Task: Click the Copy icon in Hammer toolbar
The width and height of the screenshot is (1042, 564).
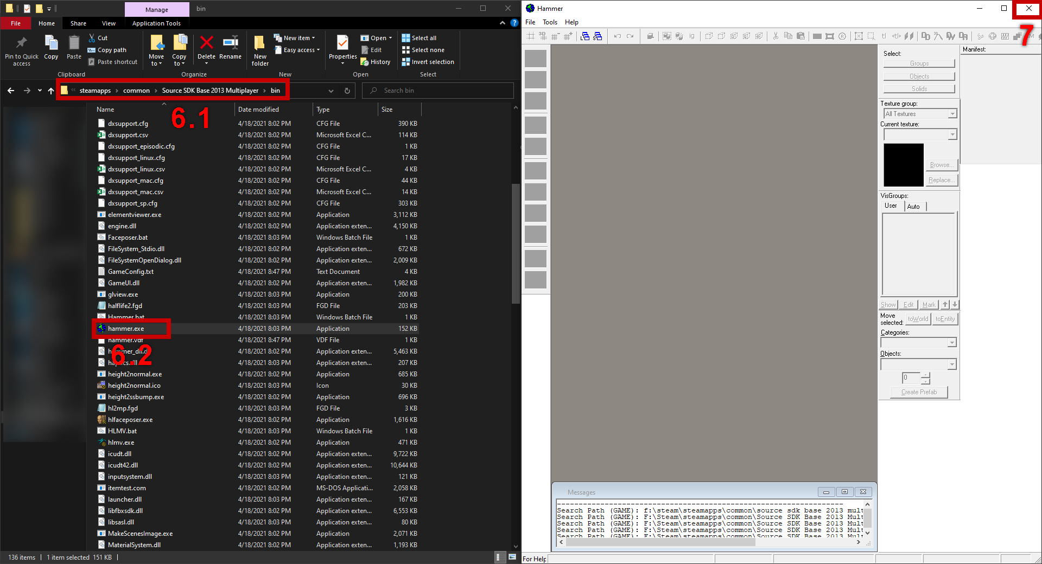Action: click(788, 36)
